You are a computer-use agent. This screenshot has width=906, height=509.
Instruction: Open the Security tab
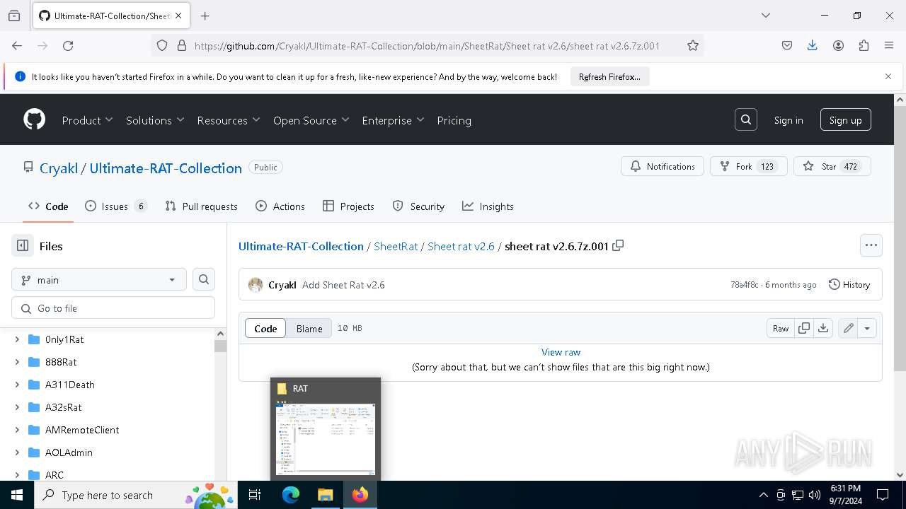(418, 206)
